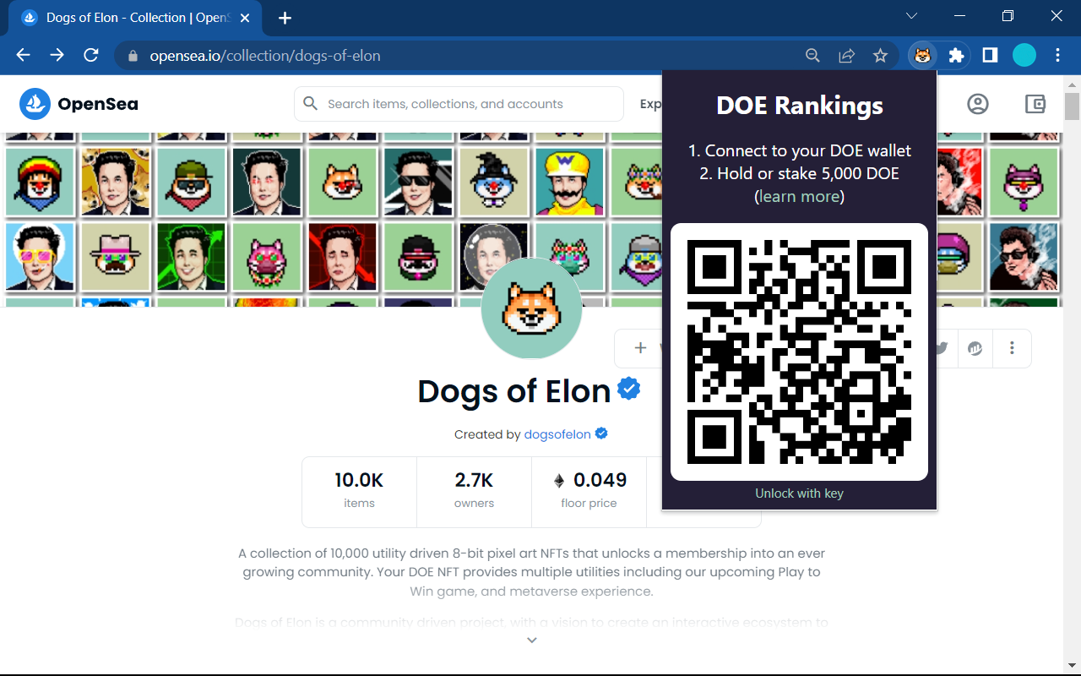Open the collection more options vertical dots

pos(1012,348)
